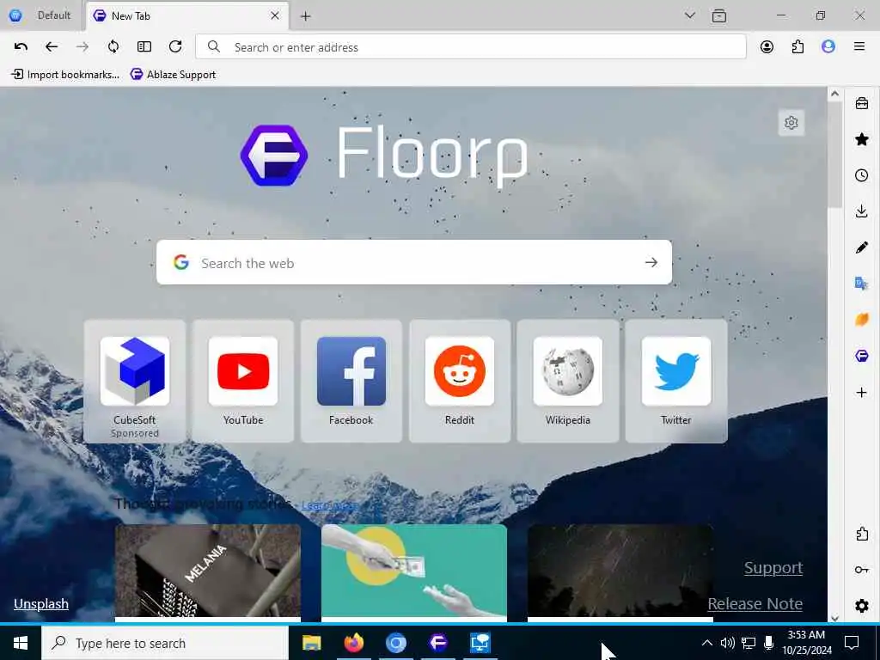Open the sidebar downloads icon
Image resolution: width=880 pixels, height=660 pixels.
tap(861, 211)
